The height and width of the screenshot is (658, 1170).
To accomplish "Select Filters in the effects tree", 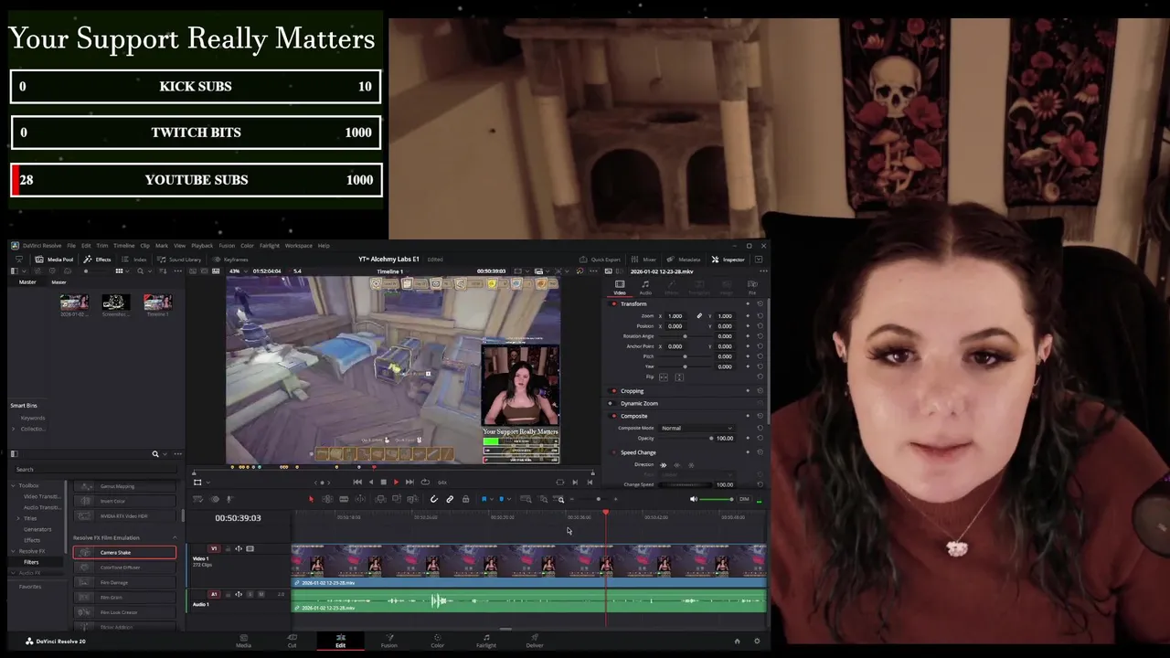I will [x=31, y=562].
